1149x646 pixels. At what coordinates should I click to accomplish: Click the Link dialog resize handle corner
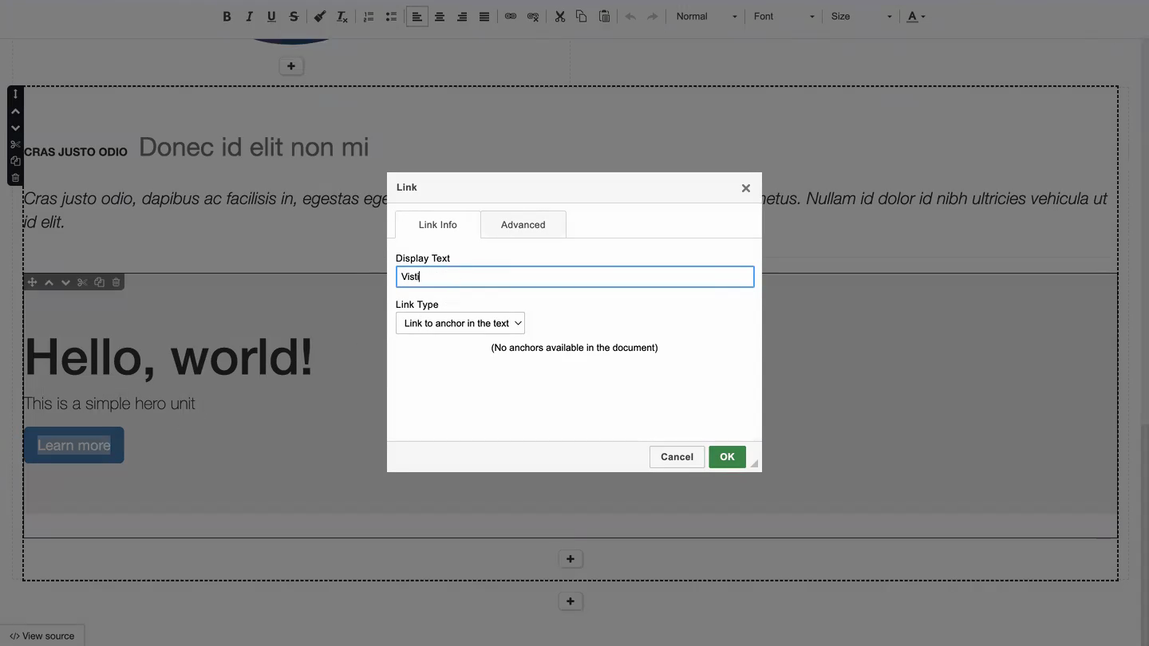coord(754,463)
